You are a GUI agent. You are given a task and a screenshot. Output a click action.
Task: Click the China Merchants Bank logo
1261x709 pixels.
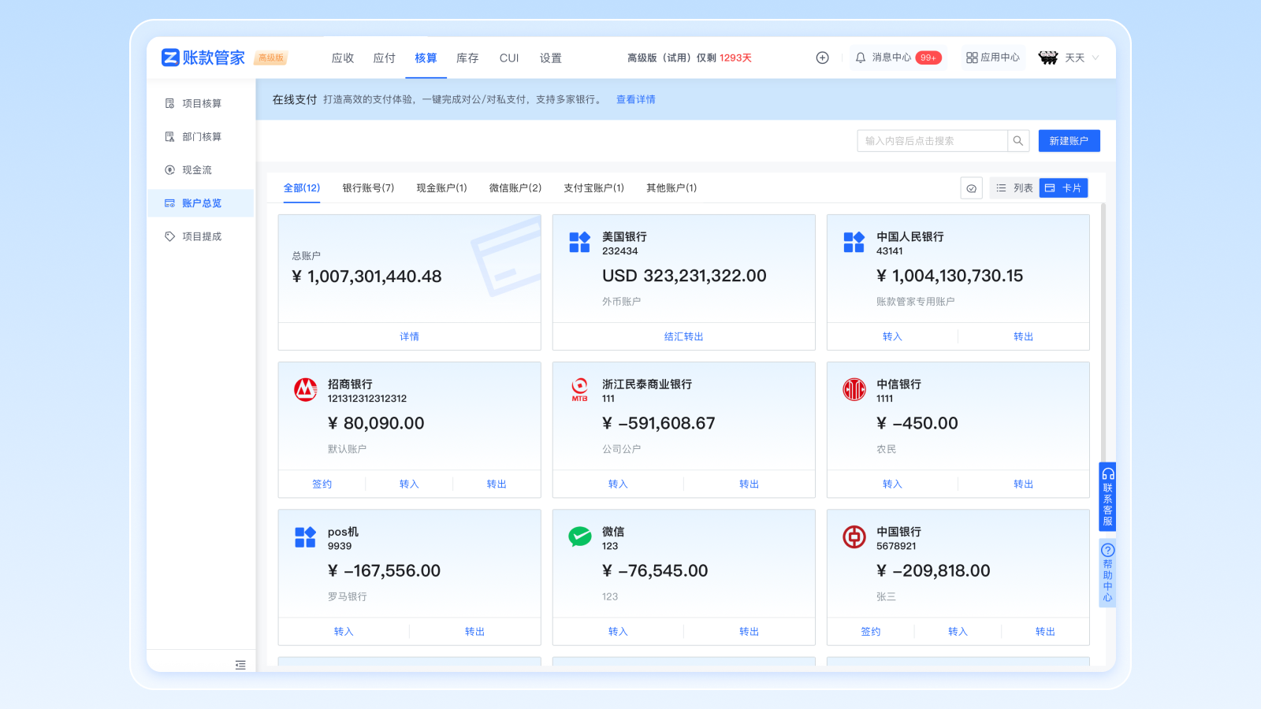point(306,389)
